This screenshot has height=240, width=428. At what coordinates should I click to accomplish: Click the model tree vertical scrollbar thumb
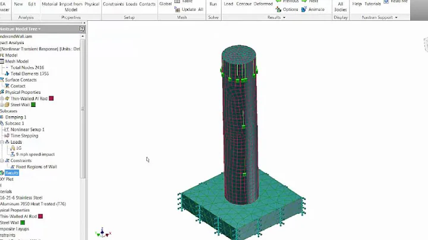[x=83, y=109]
